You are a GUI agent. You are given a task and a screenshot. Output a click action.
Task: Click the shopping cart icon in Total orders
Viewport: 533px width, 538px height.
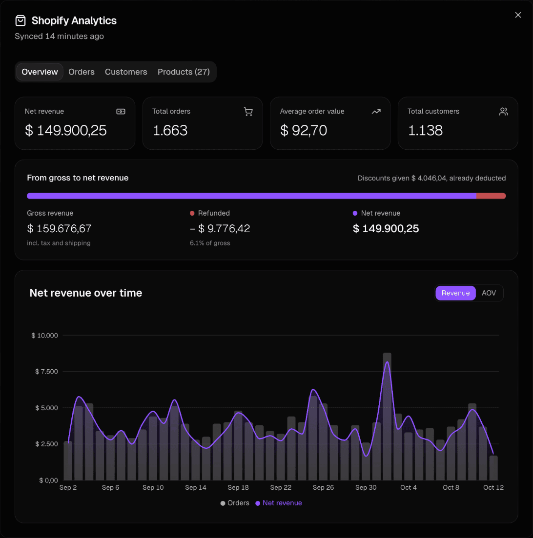pos(248,112)
